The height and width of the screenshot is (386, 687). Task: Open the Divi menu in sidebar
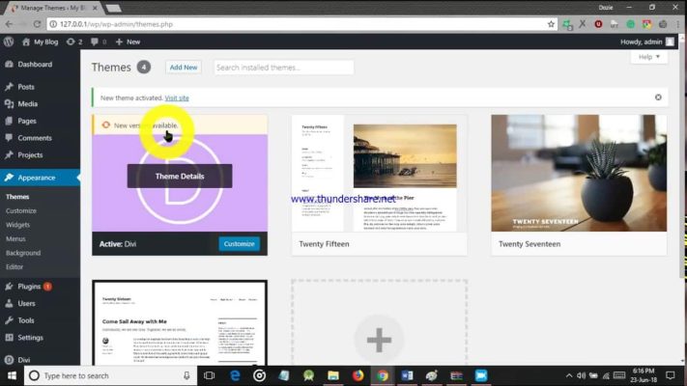23,360
